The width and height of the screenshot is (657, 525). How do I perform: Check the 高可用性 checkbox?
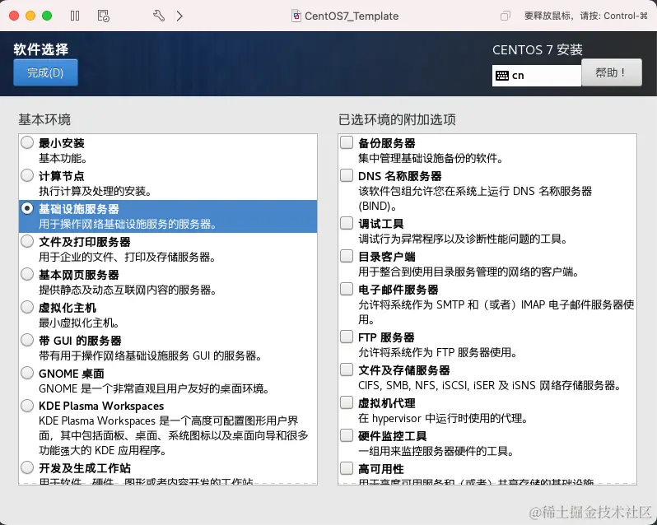coord(347,468)
